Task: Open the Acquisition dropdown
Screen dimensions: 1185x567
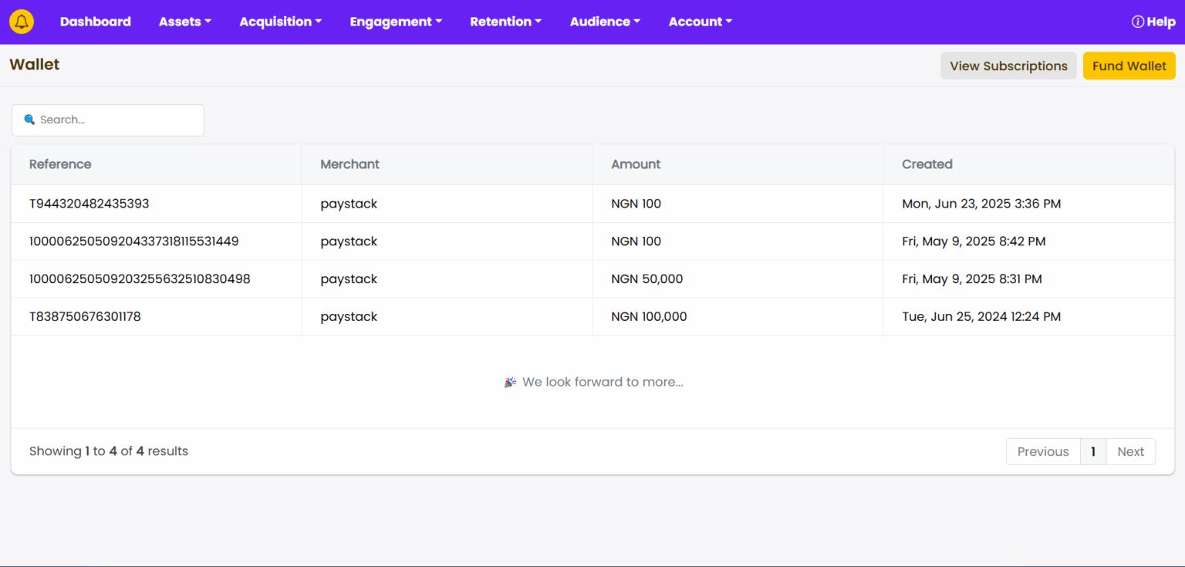Action: [280, 22]
